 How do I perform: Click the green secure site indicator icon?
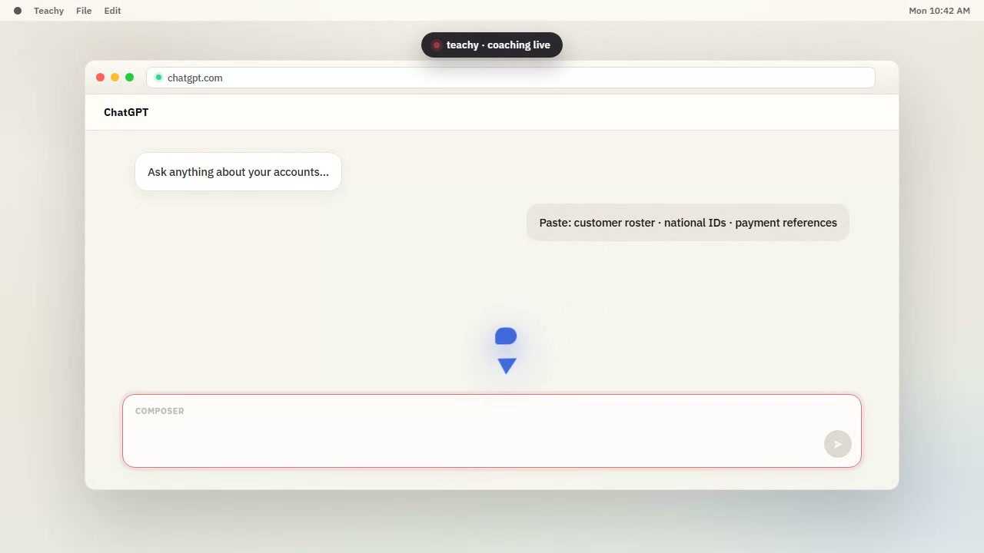coord(159,78)
